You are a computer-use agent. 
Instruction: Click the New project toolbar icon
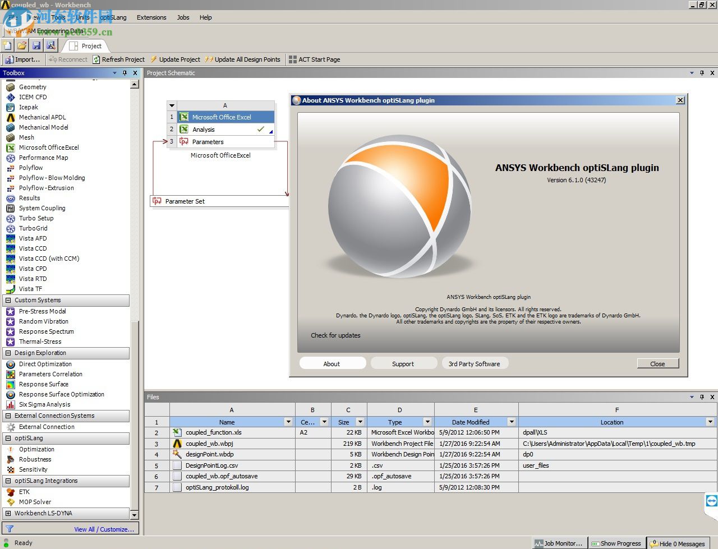[x=7, y=45]
